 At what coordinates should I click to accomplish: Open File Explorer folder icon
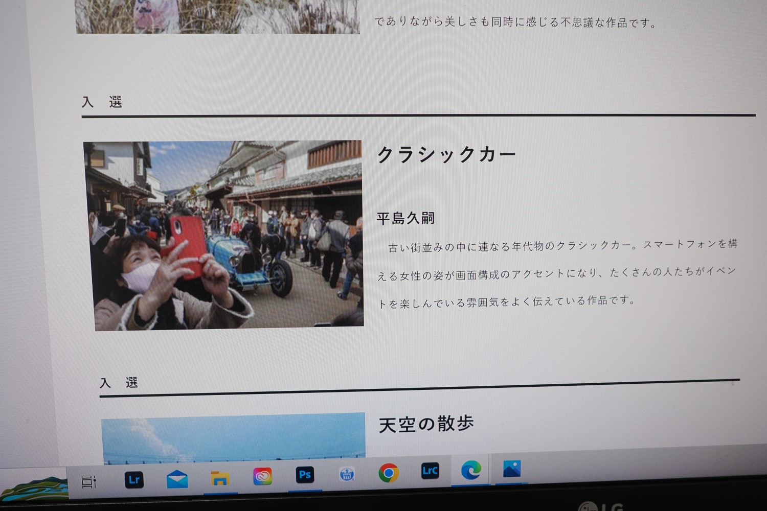click(220, 478)
